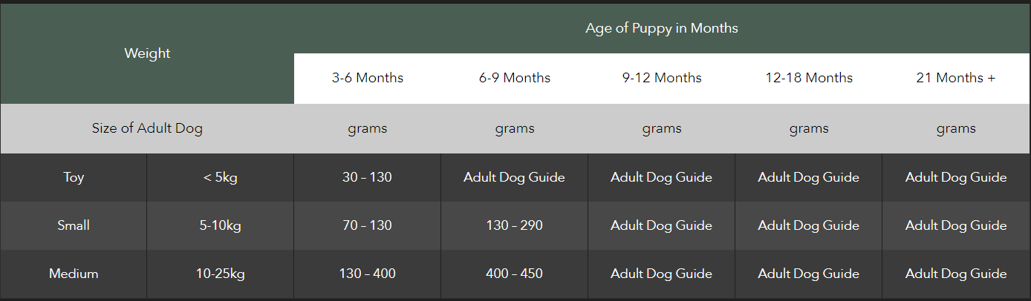This screenshot has height=301, width=1031.
Task: Click the 6-9 Months column header
Action: (x=515, y=78)
